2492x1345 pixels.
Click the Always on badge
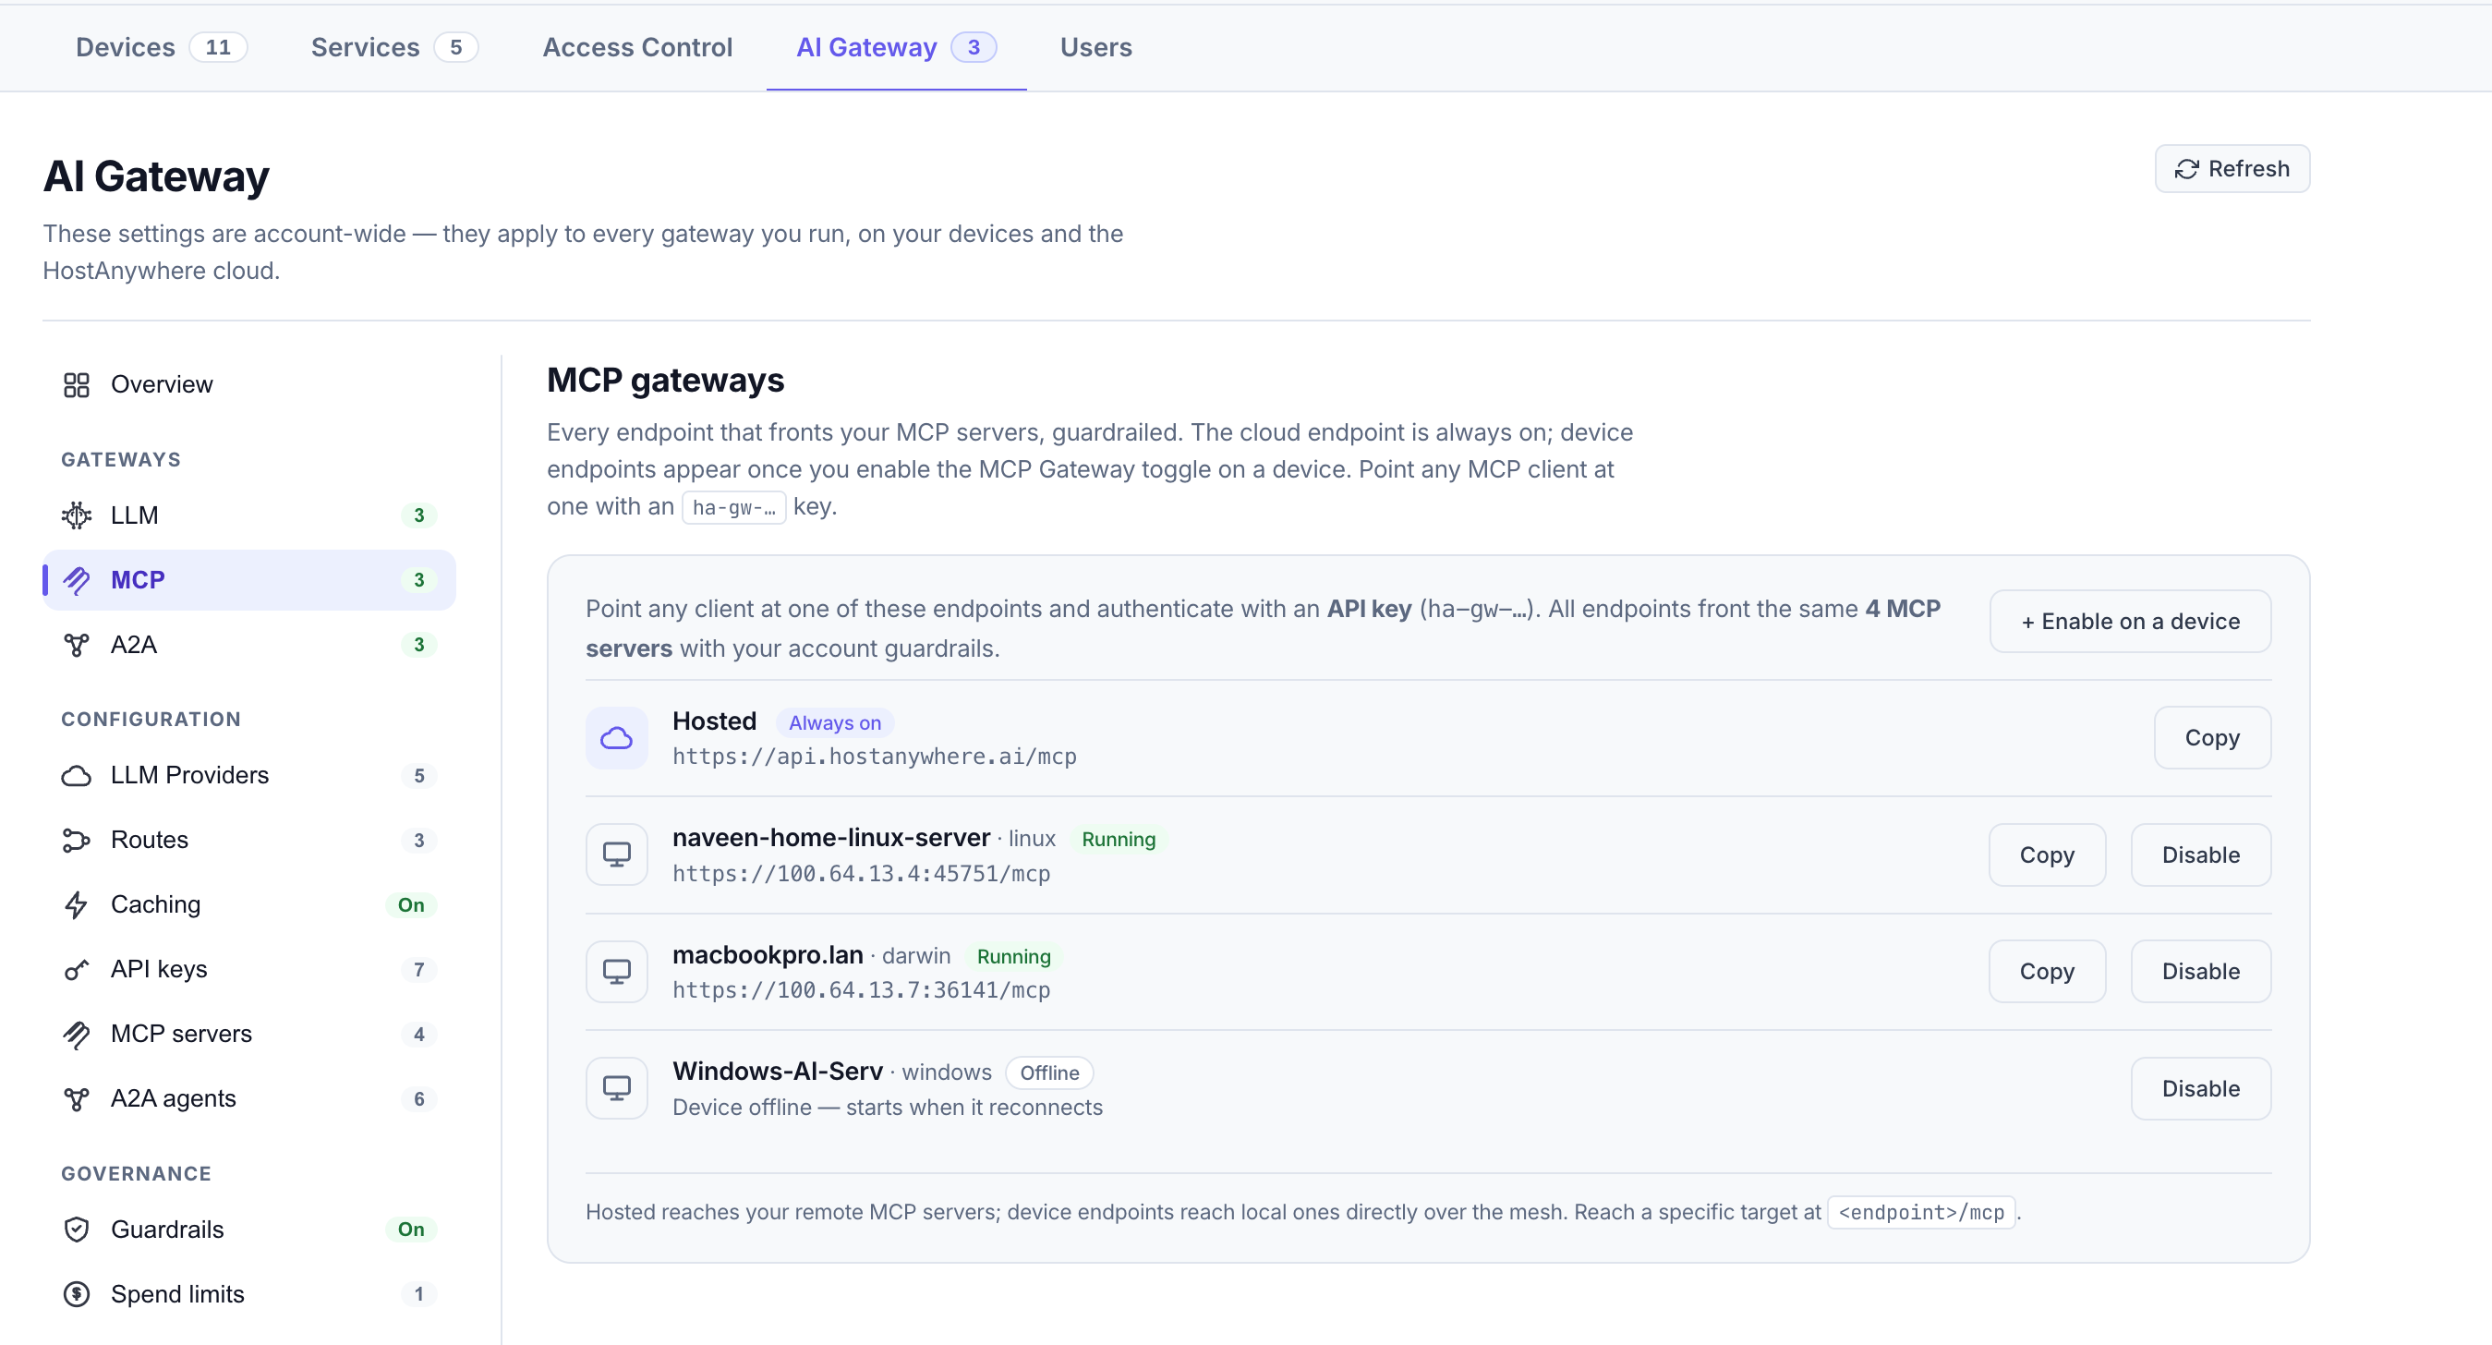click(835, 724)
